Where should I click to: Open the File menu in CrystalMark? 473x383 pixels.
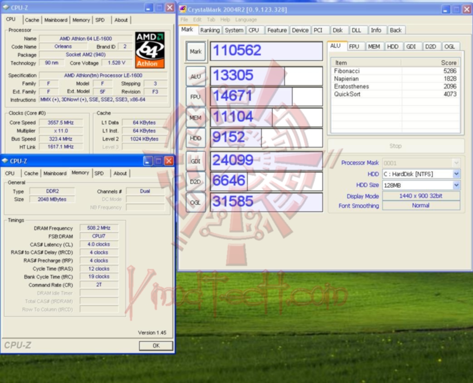184,20
